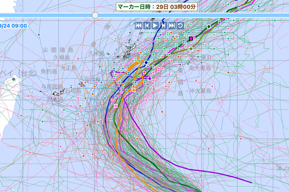Click the 沖大東島 island label
289x192 pixels.
(x=200, y=91)
